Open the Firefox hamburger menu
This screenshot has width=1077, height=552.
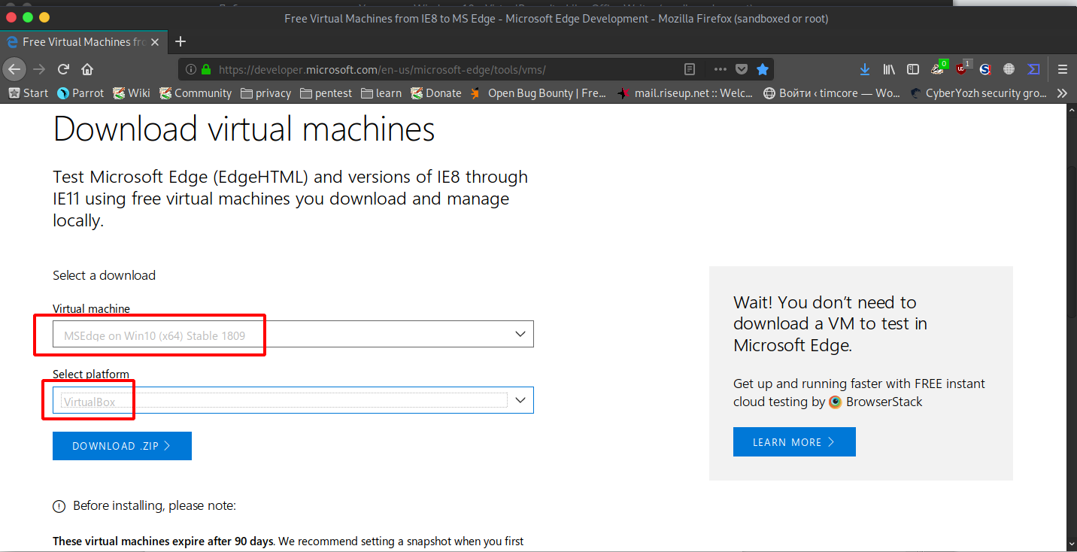[1062, 69]
